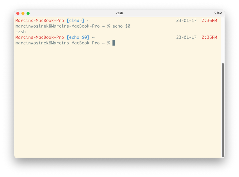This screenshot has width=239, height=177.
Task: Click the vertical scrollbar thumb
Action: (x=223, y=110)
